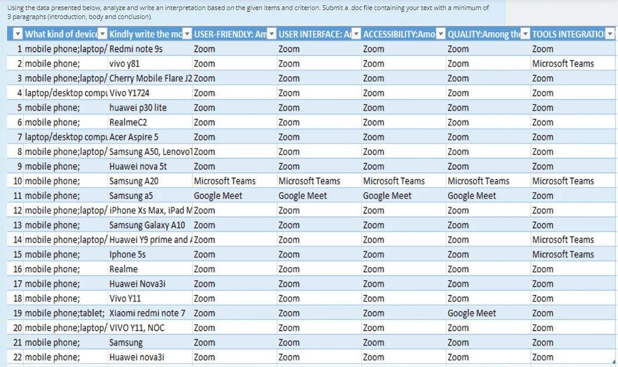Click 'Zoom' in row 1 USER-FRIENDLY column
This screenshot has width=618, height=367.
[205, 49]
